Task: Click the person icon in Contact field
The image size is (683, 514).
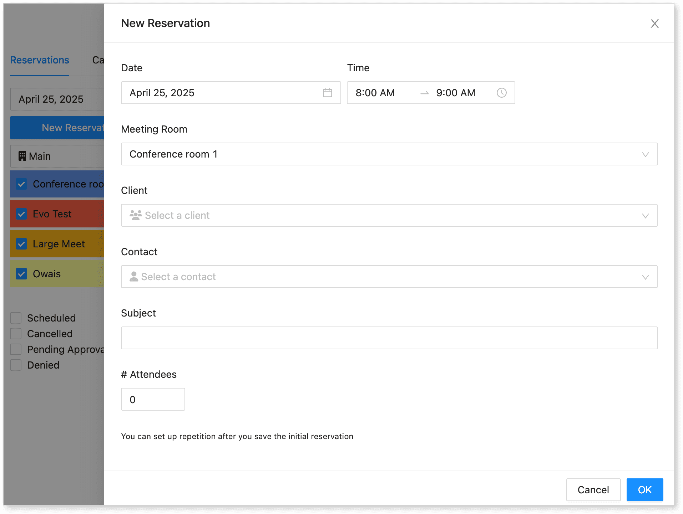Action: [x=134, y=277]
